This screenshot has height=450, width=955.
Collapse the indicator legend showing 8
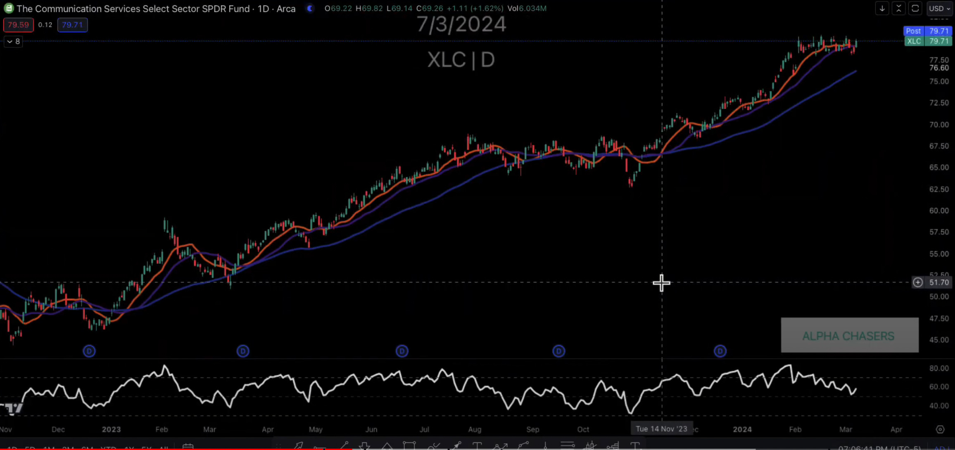pyautogui.click(x=13, y=41)
